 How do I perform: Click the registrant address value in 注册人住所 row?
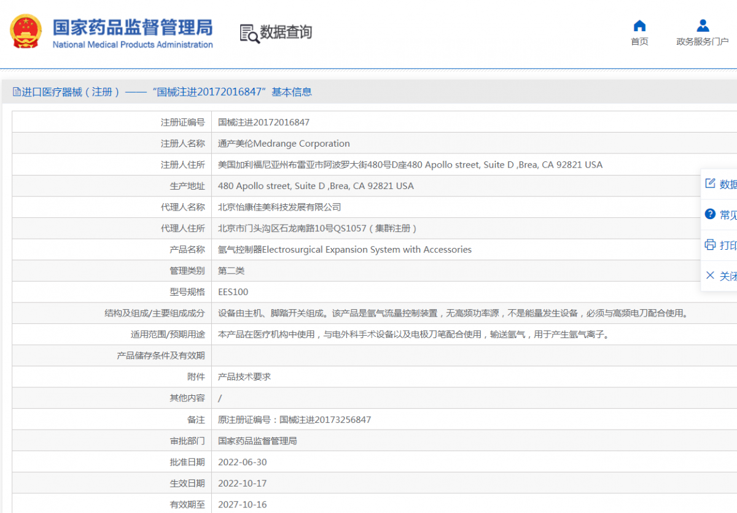(410, 164)
